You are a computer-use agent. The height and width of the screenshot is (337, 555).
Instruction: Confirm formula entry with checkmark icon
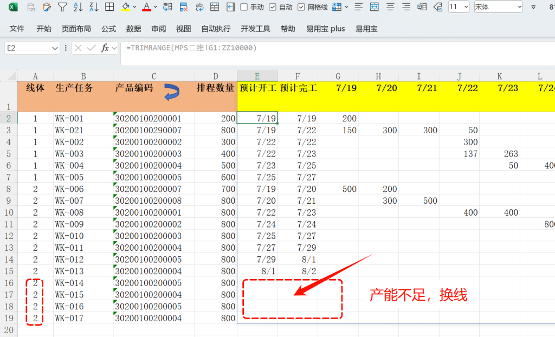tap(91, 48)
